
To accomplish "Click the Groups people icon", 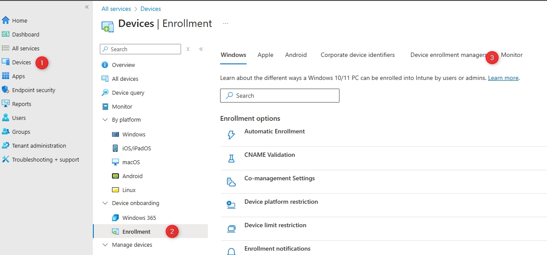I will click(6, 132).
